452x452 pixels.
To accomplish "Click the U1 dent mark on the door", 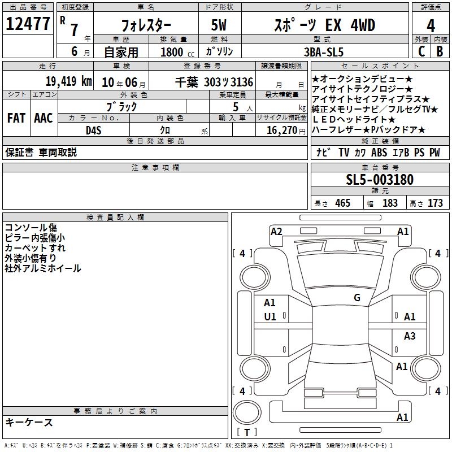I will [x=270, y=317].
